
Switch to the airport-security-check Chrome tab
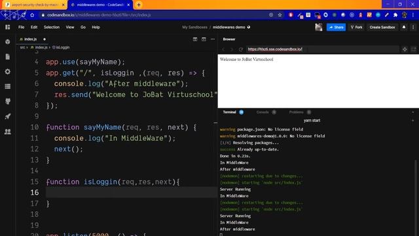coord(34,5)
